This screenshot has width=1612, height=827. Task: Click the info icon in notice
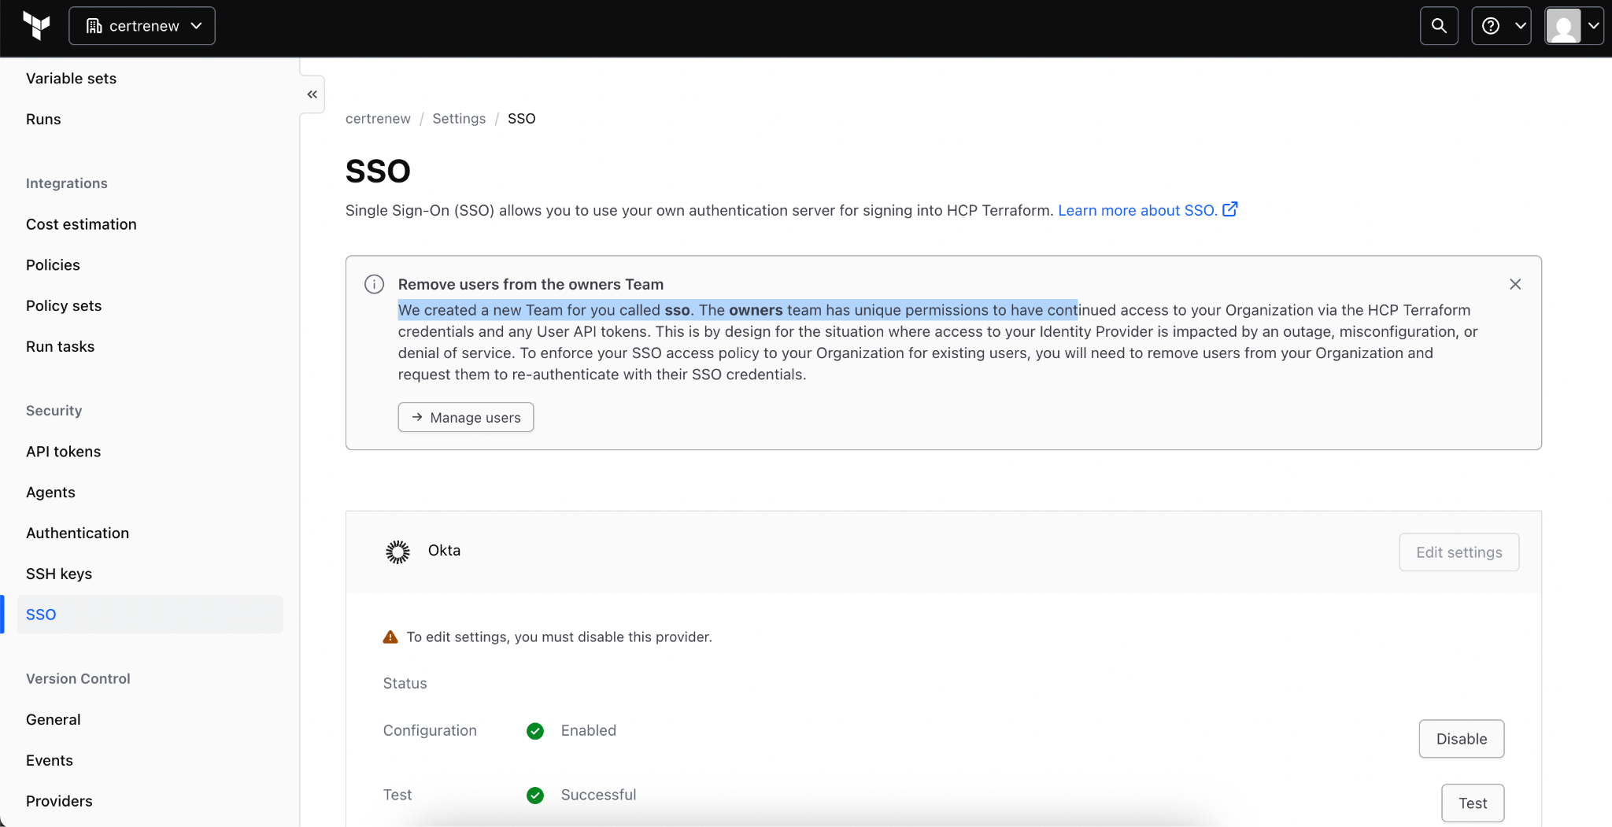click(375, 284)
